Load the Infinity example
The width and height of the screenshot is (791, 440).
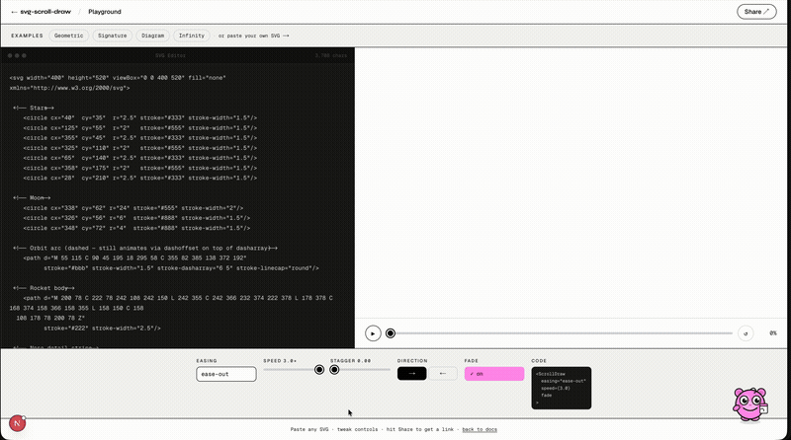(192, 36)
